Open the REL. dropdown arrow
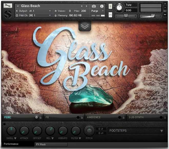The height and width of the screenshot is (149, 169). [x=52, y=138]
